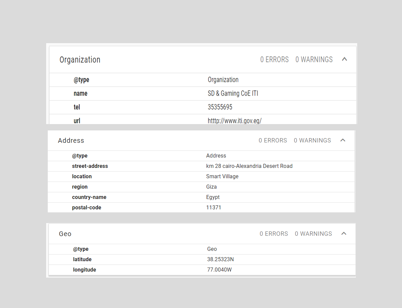
Task: Collapse the Address panel using its chevron
Action: click(x=343, y=140)
